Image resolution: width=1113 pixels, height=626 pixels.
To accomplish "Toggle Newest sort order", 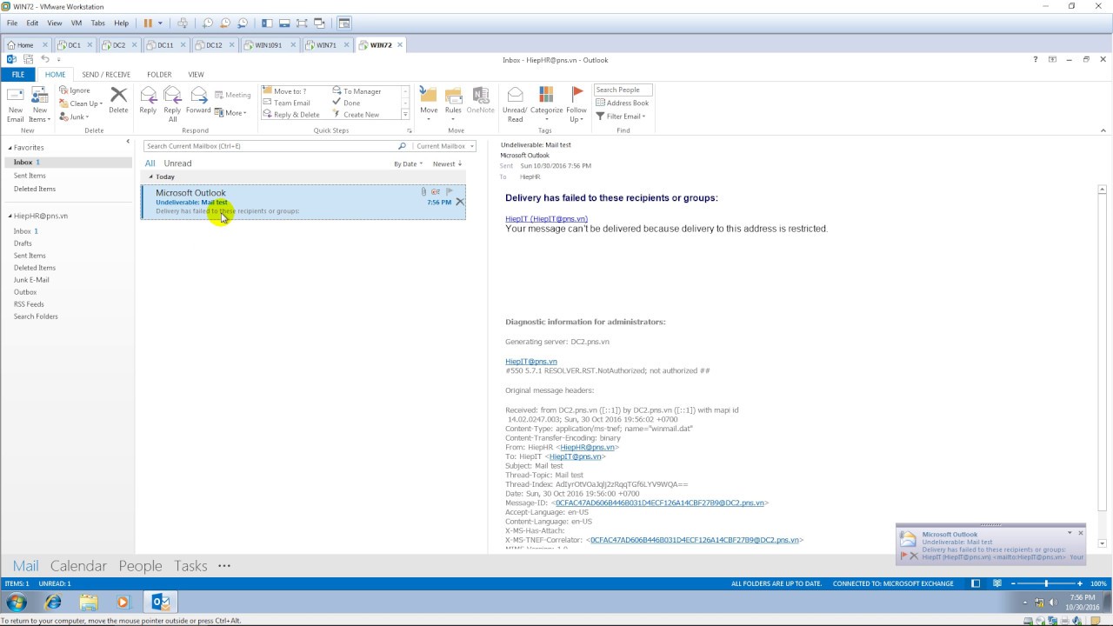I will click(x=447, y=163).
